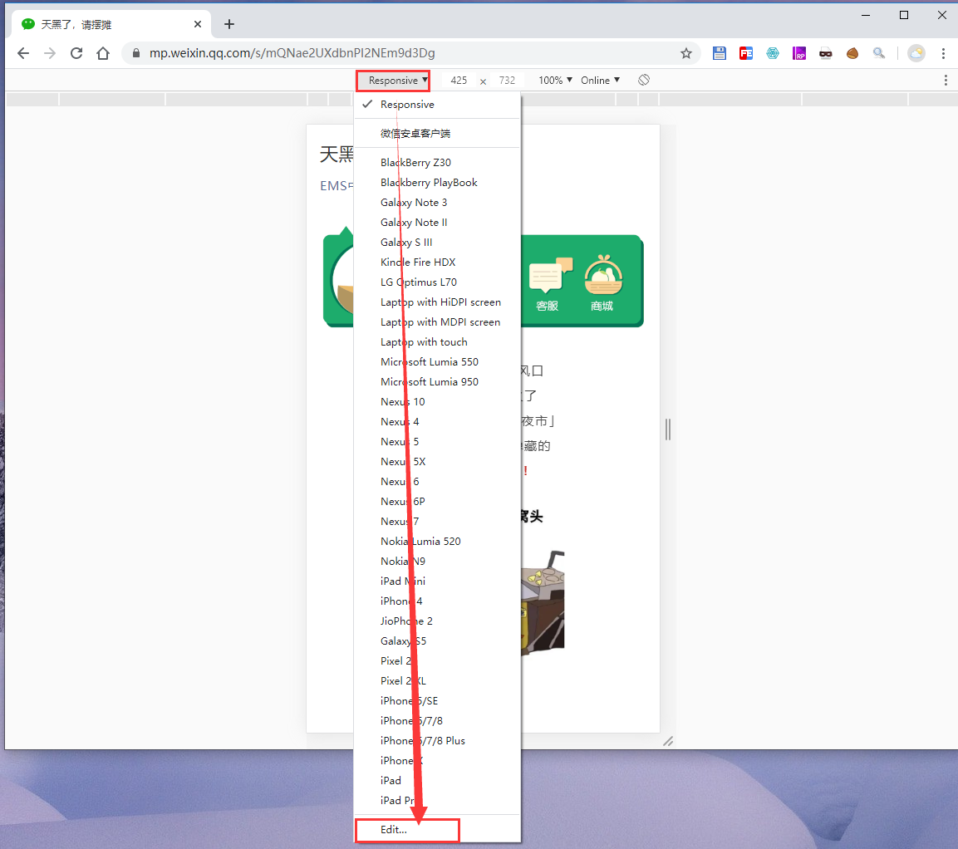958x849 pixels.
Task: Open the browser home page
Action: pyautogui.click(x=103, y=53)
